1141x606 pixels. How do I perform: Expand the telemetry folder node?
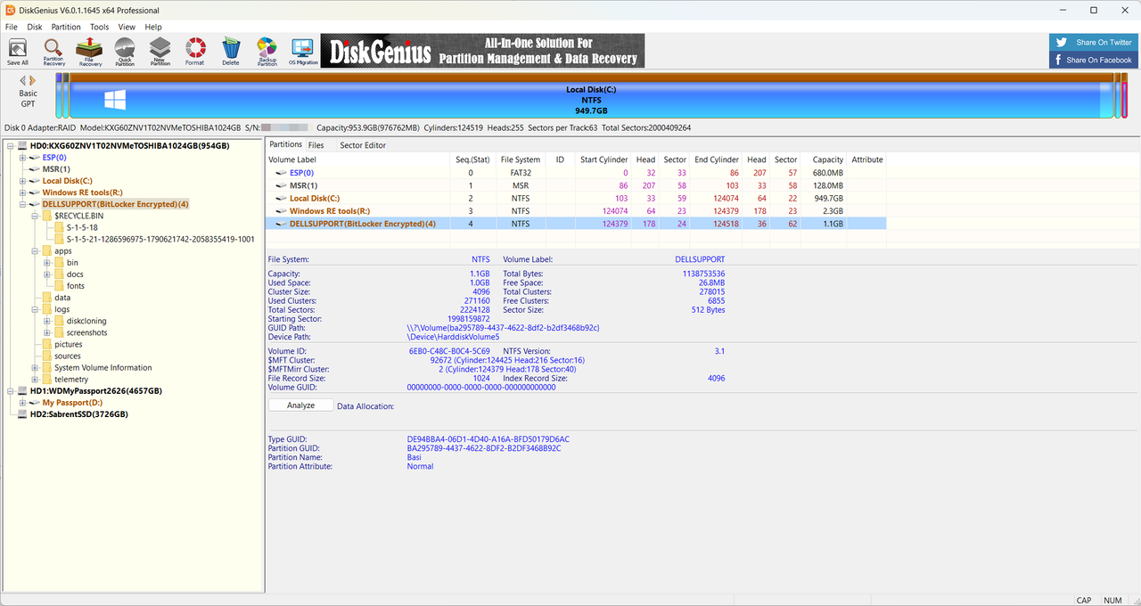(x=36, y=379)
